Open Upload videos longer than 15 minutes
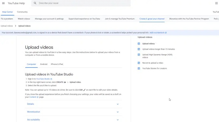219x122 pixels. [x=158, y=49]
